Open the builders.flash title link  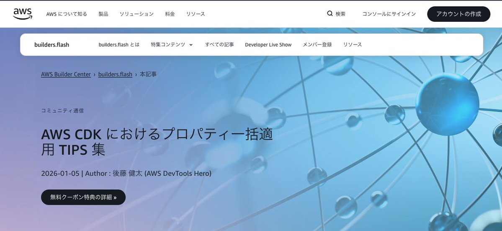(x=51, y=44)
